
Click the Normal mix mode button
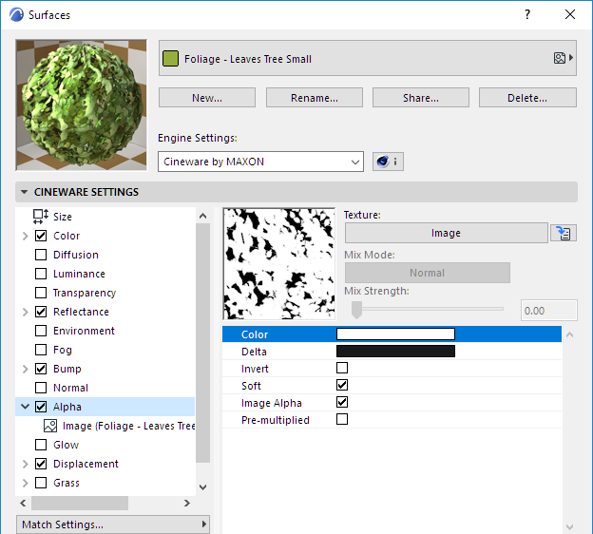point(428,273)
